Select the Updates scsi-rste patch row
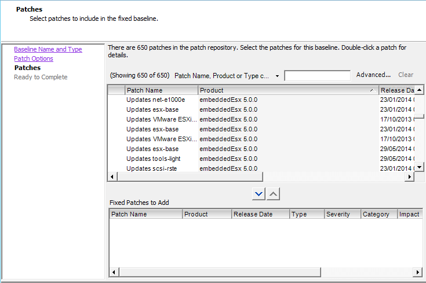Image resolution: width=426 pixels, height=283 pixels. (152, 168)
